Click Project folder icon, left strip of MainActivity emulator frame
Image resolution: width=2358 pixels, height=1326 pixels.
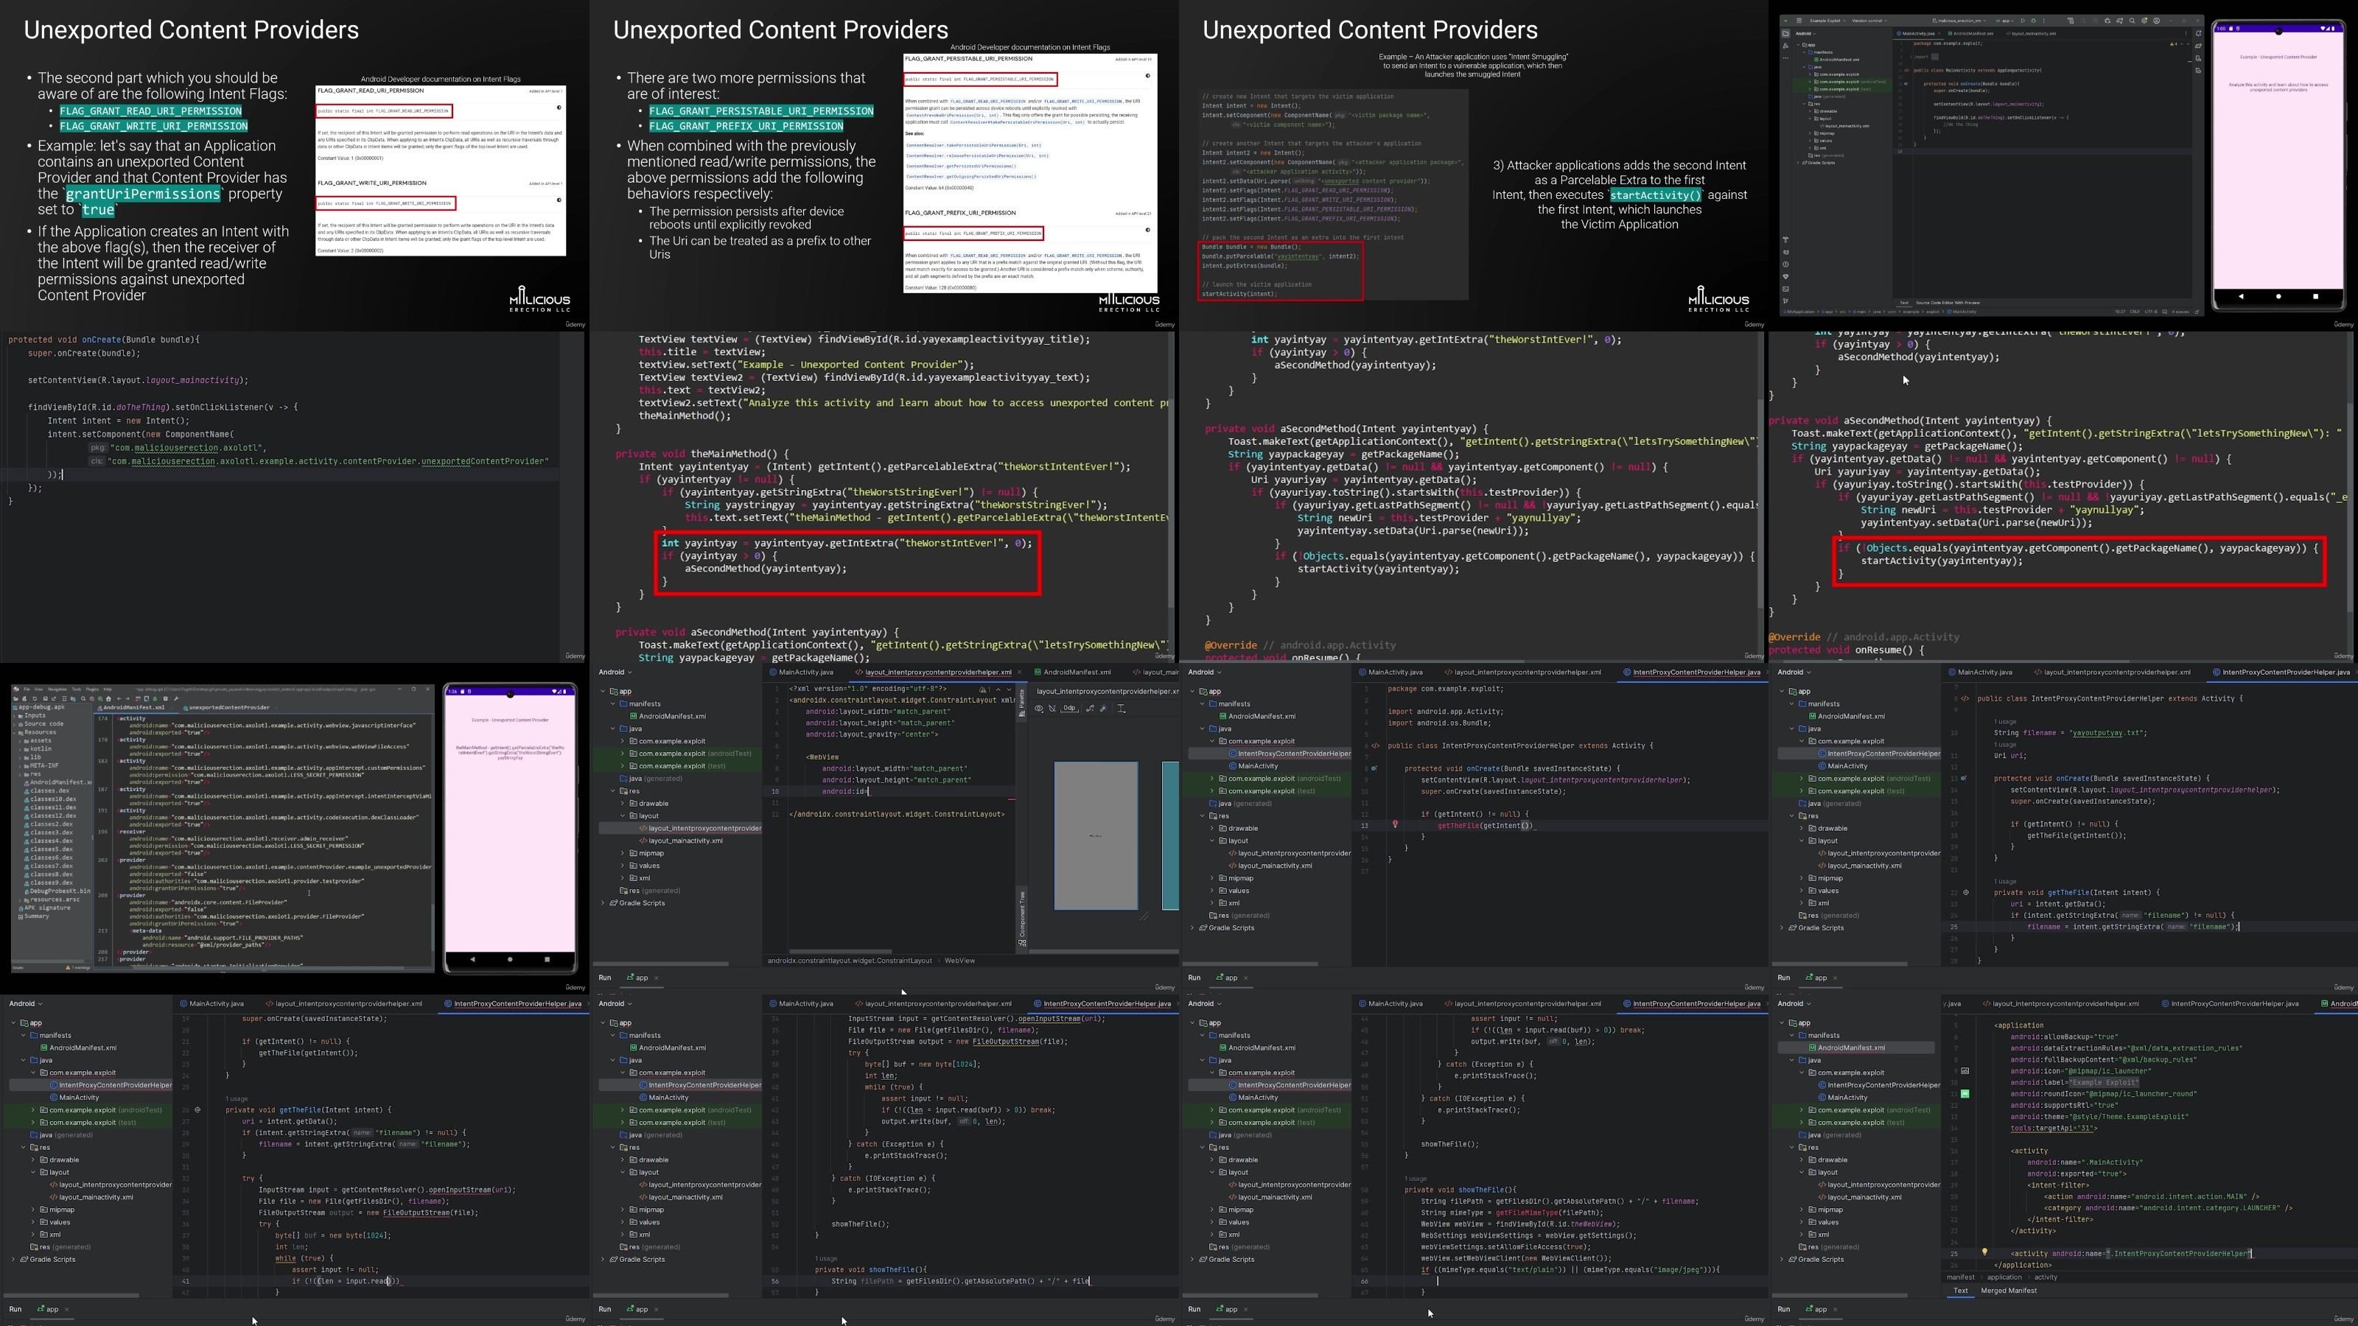(x=1786, y=34)
